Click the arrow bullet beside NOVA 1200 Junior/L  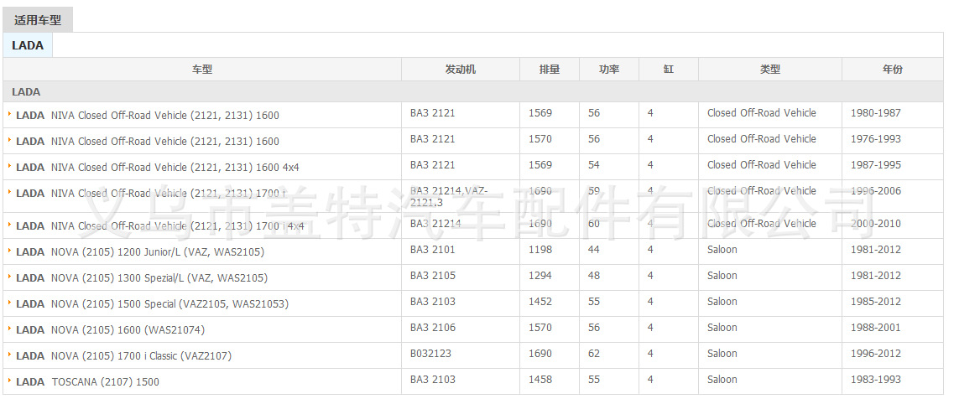pos(10,251)
